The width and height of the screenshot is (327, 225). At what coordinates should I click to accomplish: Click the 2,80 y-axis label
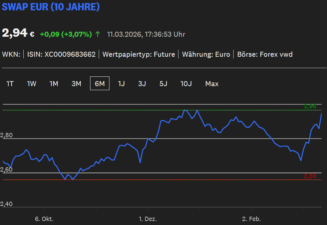coord(6,135)
